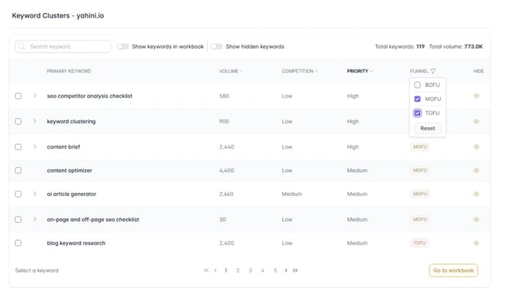
Task: Check the BOFU filter option
Action: point(417,85)
